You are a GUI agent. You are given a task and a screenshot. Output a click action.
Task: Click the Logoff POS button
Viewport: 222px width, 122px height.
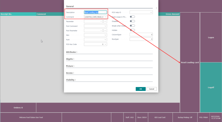[211, 87]
